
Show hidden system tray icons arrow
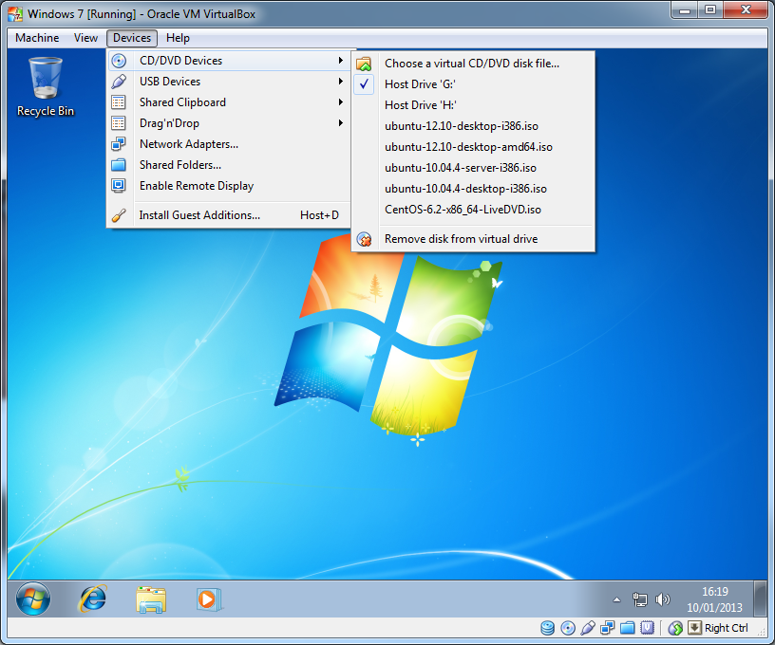click(616, 599)
